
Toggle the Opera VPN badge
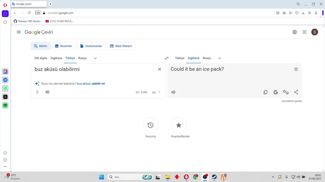tap(38, 13)
